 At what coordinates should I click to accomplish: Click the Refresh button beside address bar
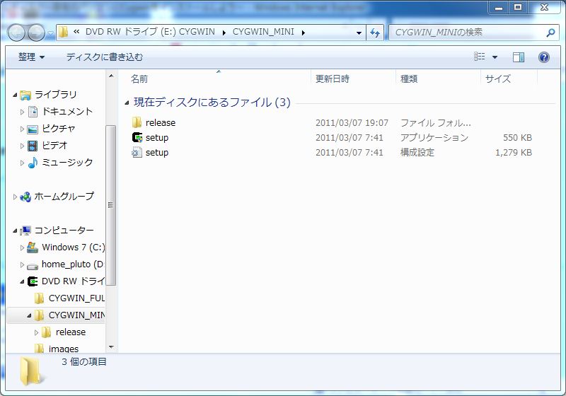tap(375, 33)
